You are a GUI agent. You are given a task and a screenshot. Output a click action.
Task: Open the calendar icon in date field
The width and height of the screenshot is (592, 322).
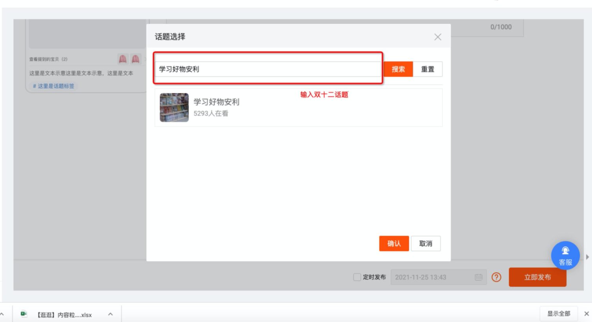pyautogui.click(x=478, y=277)
